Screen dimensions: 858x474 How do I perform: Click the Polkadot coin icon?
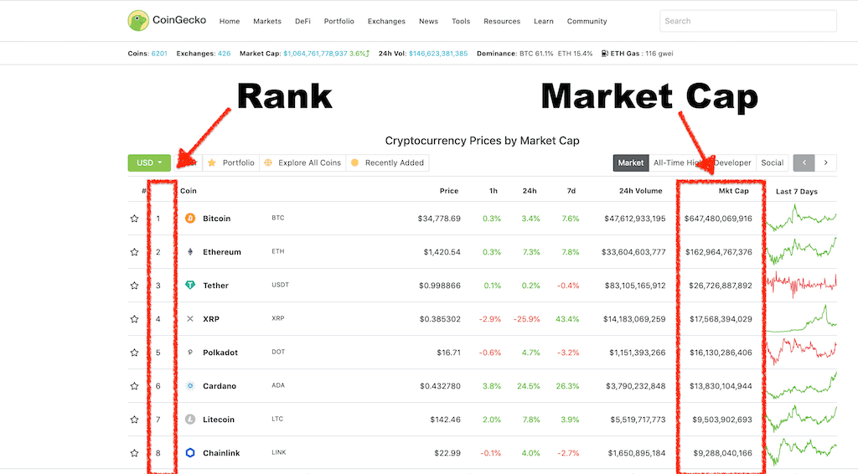tap(190, 352)
